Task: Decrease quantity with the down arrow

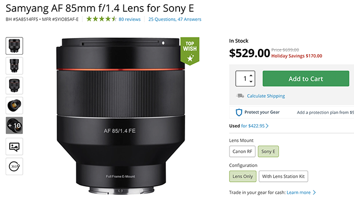Action: click(251, 82)
